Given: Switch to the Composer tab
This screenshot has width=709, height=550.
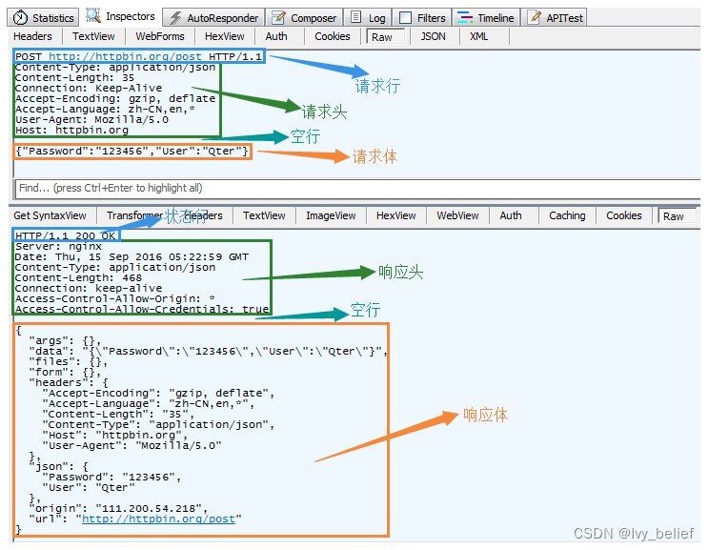Looking at the screenshot, I should (x=304, y=18).
